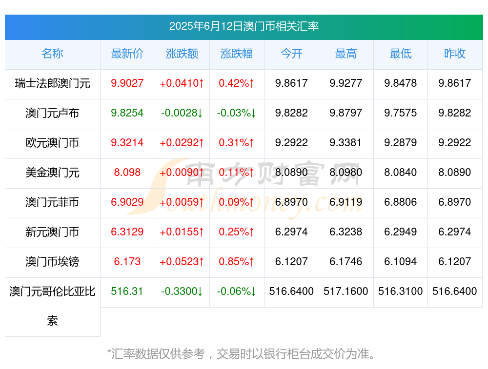Click lowest value 9.2879
488x369 pixels.
click(x=401, y=143)
